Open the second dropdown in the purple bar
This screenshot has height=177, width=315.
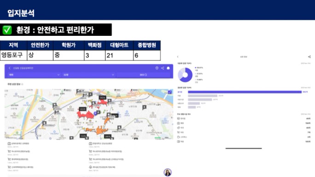coord(89,75)
